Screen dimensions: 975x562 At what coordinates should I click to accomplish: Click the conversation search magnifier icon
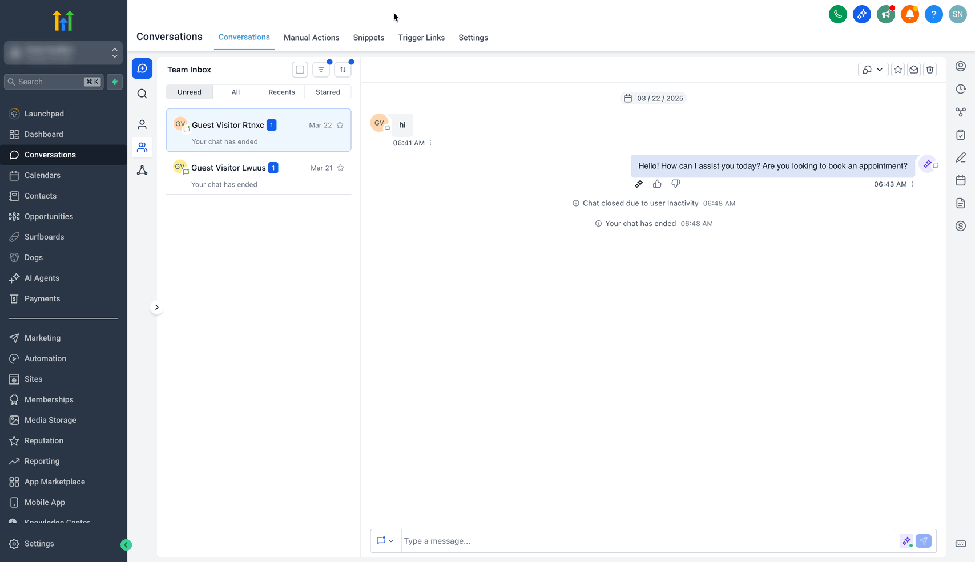tap(142, 94)
